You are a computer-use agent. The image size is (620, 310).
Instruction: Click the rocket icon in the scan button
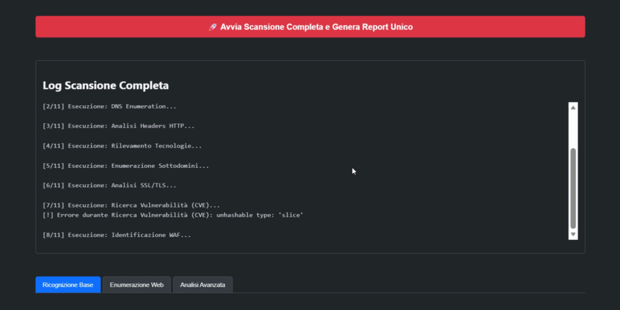pyautogui.click(x=213, y=27)
